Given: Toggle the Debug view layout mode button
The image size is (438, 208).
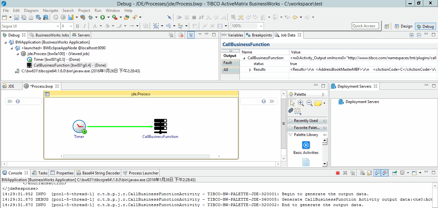Looking at the screenshot, I should [x=191, y=35].
